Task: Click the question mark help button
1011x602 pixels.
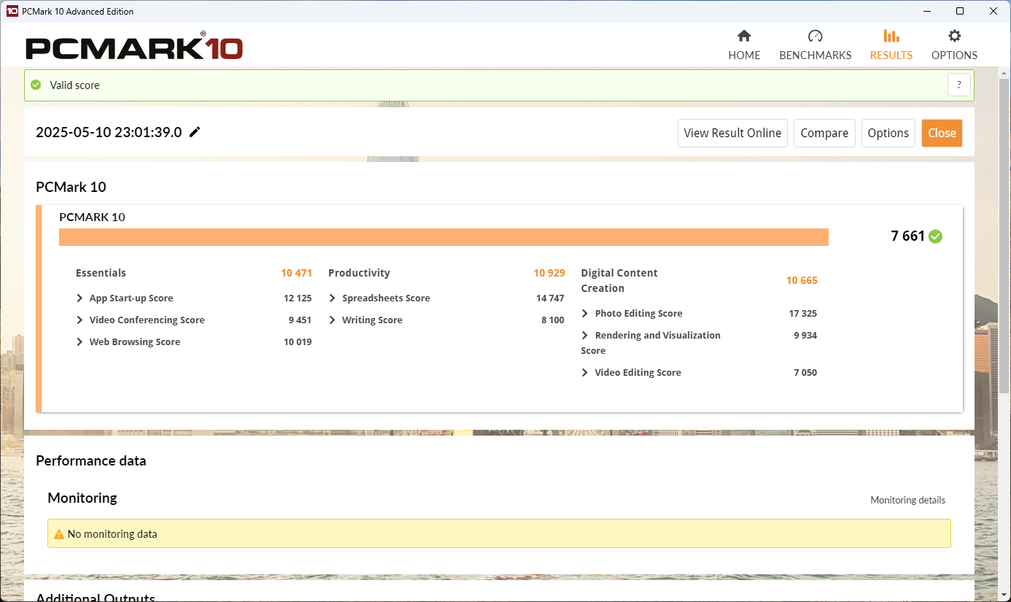Action: (x=958, y=85)
